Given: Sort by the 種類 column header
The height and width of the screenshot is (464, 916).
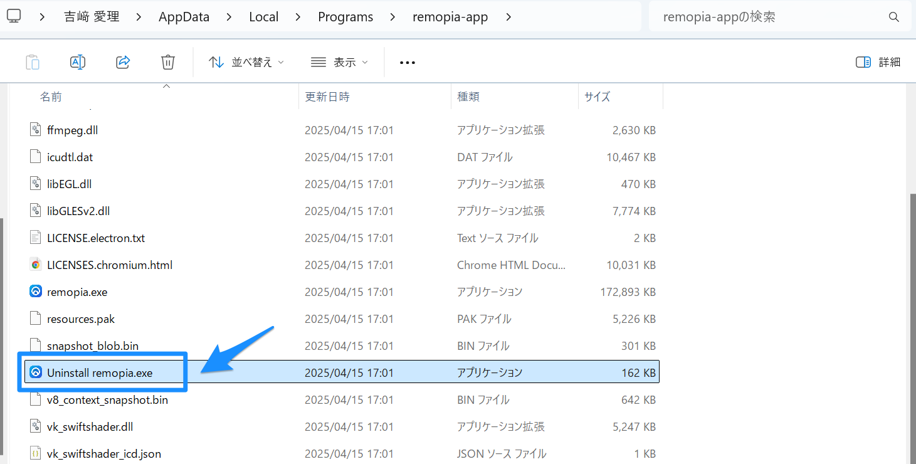Looking at the screenshot, I should click(x=468, y=97).
